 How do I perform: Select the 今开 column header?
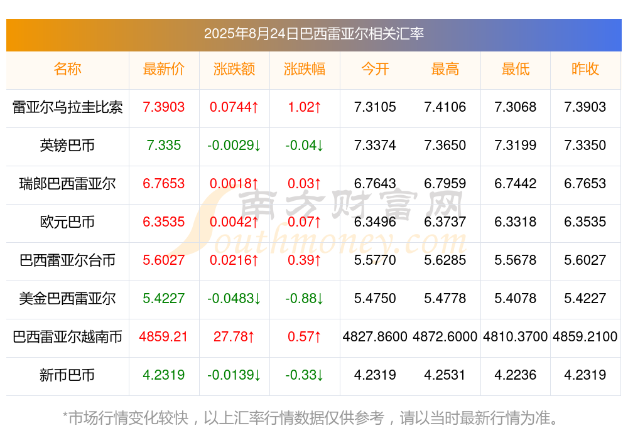(375, 69)
